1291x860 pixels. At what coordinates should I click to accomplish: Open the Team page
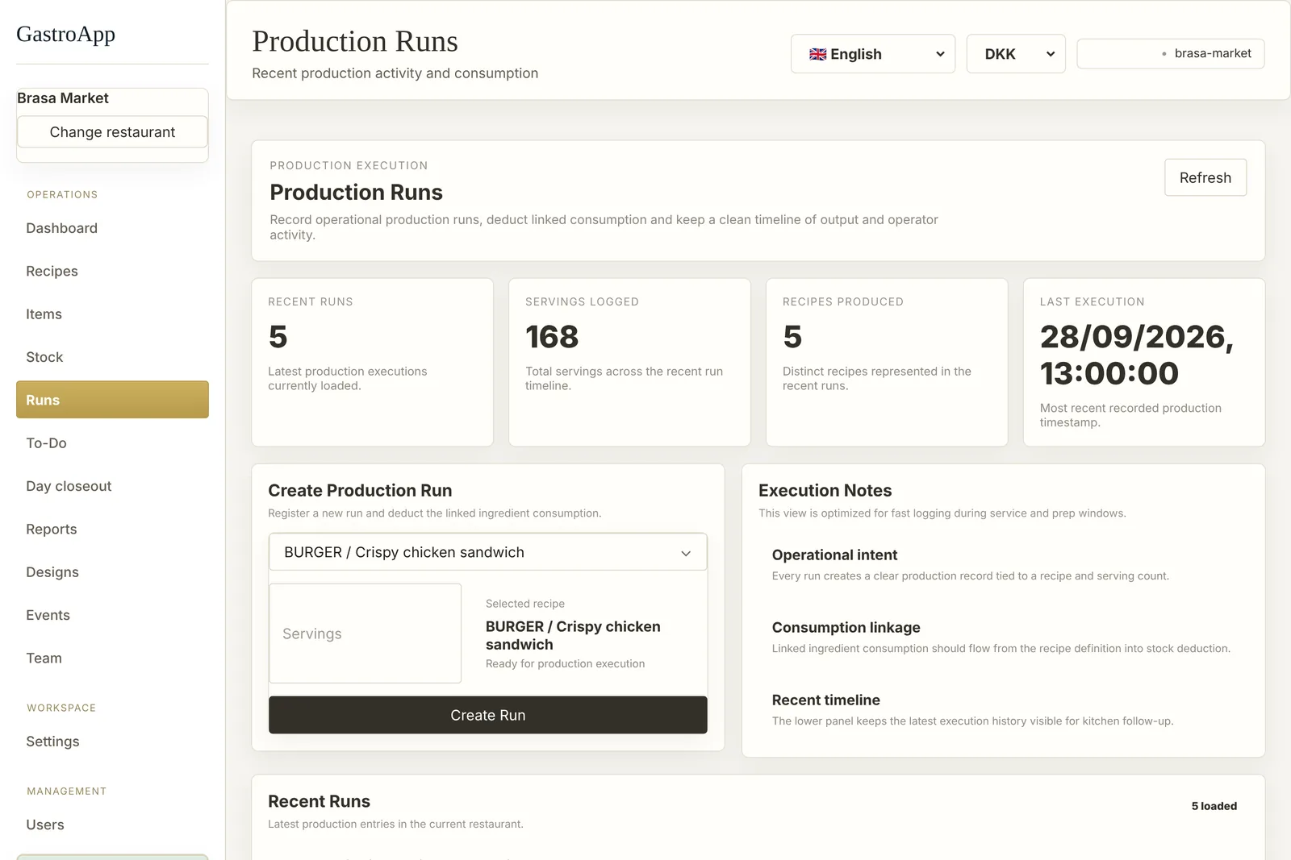pos(112,658)
